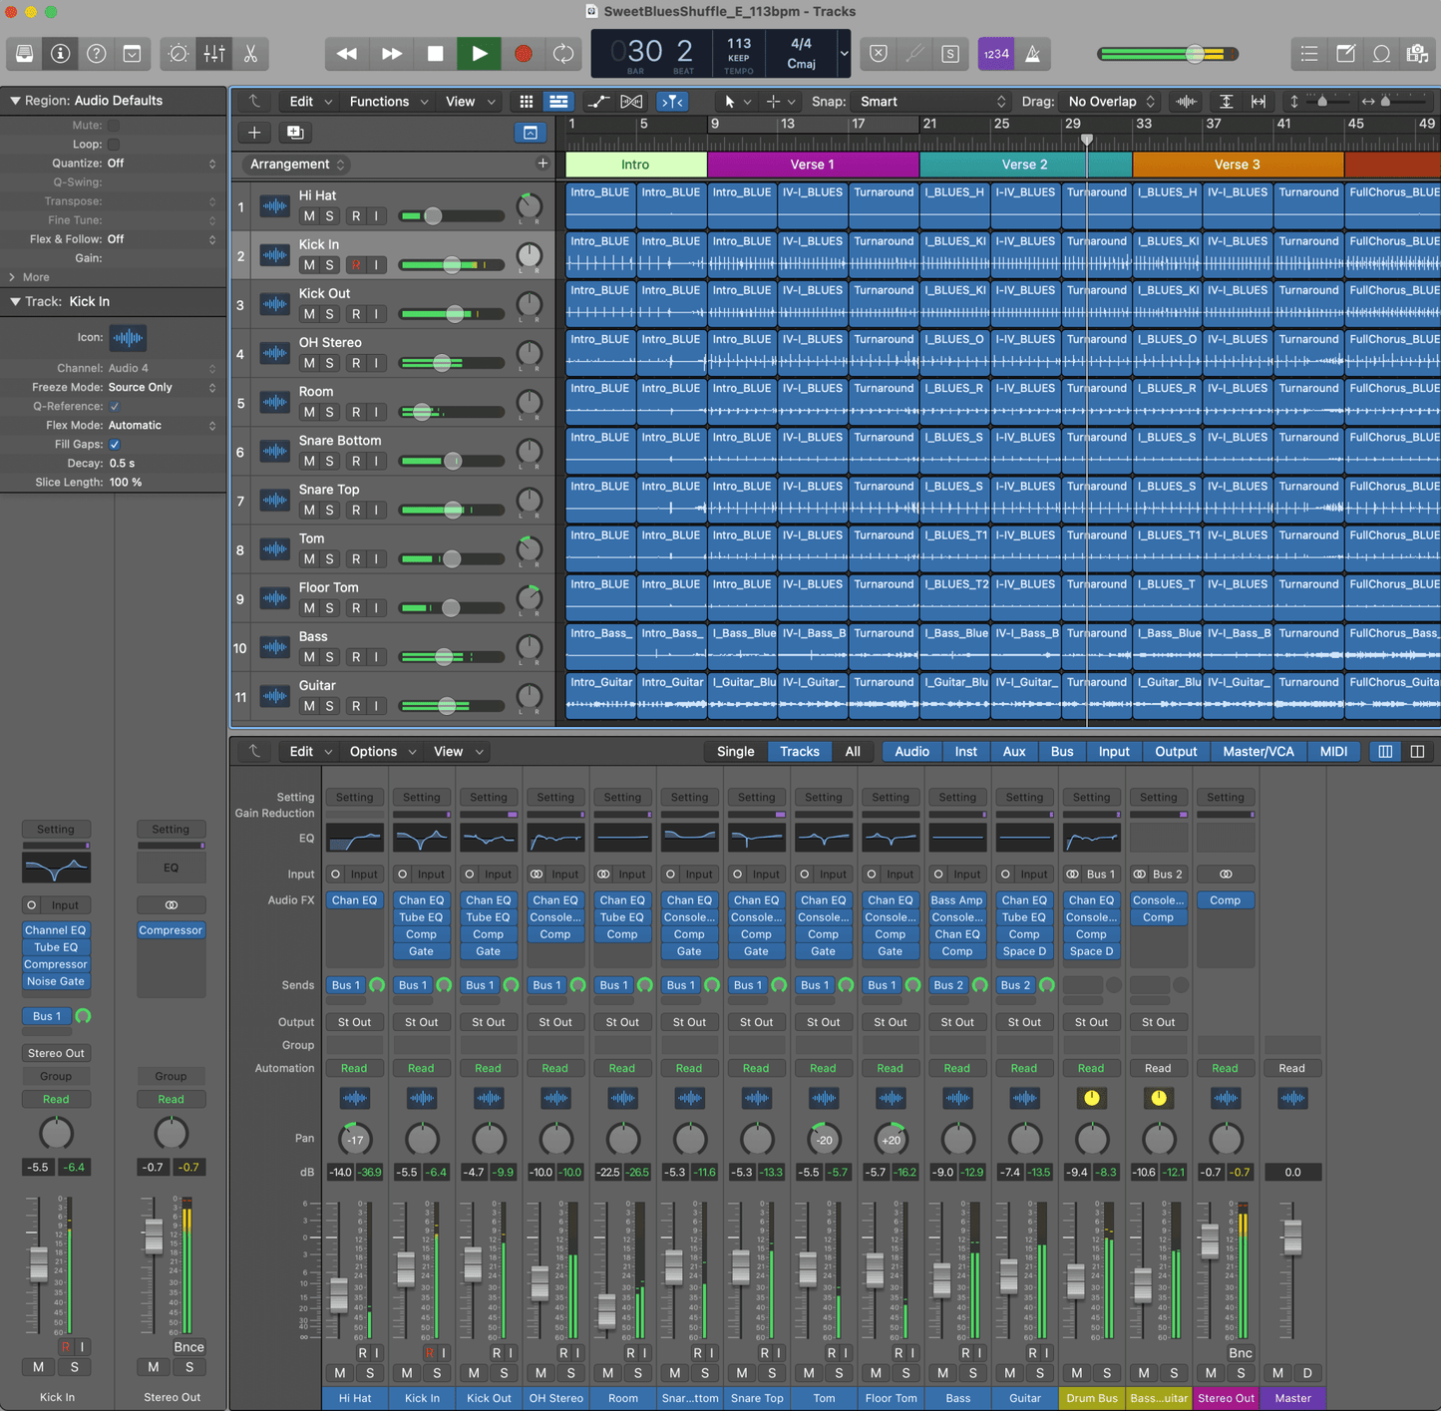The width and height of the screenshot is (1441, 1411).
Task: Click the Rewind transport button
Action: tap(347, 54)
